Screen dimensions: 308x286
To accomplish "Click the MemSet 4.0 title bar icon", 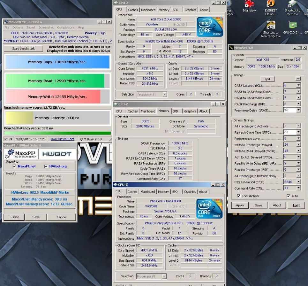I will click(x=231, y=48).
